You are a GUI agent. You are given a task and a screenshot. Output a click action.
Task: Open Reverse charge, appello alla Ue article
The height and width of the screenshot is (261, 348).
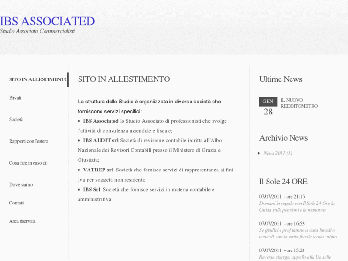tap(295, 257)
